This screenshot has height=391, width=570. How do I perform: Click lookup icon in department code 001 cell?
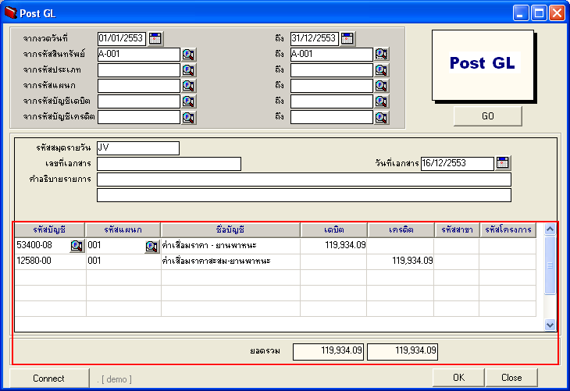pyautogui.click(x=152, y=246)
